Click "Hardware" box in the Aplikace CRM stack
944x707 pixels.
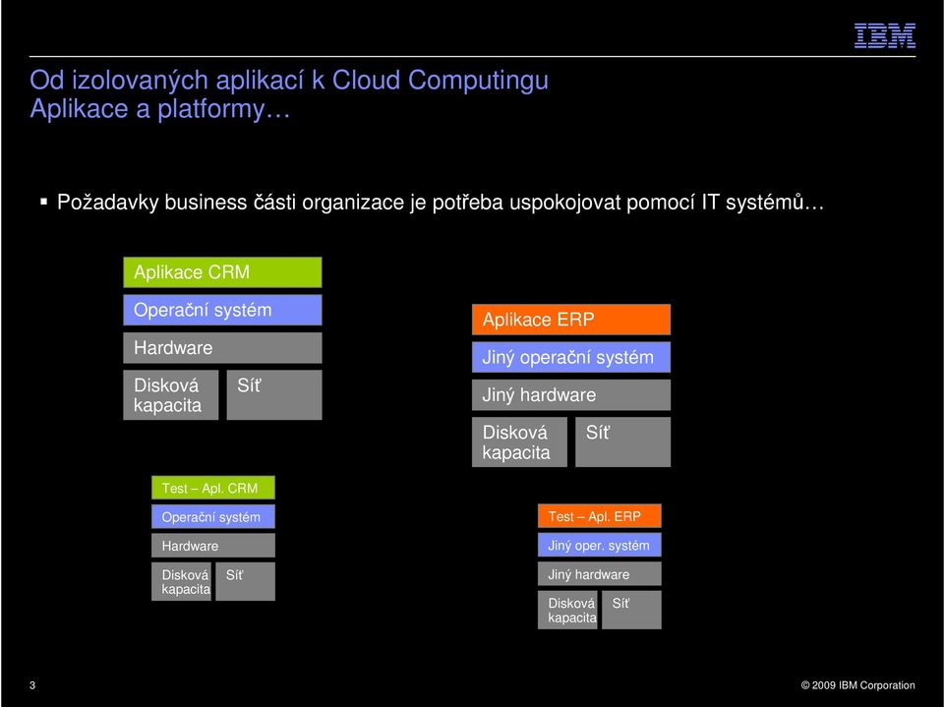coord(222,348)
